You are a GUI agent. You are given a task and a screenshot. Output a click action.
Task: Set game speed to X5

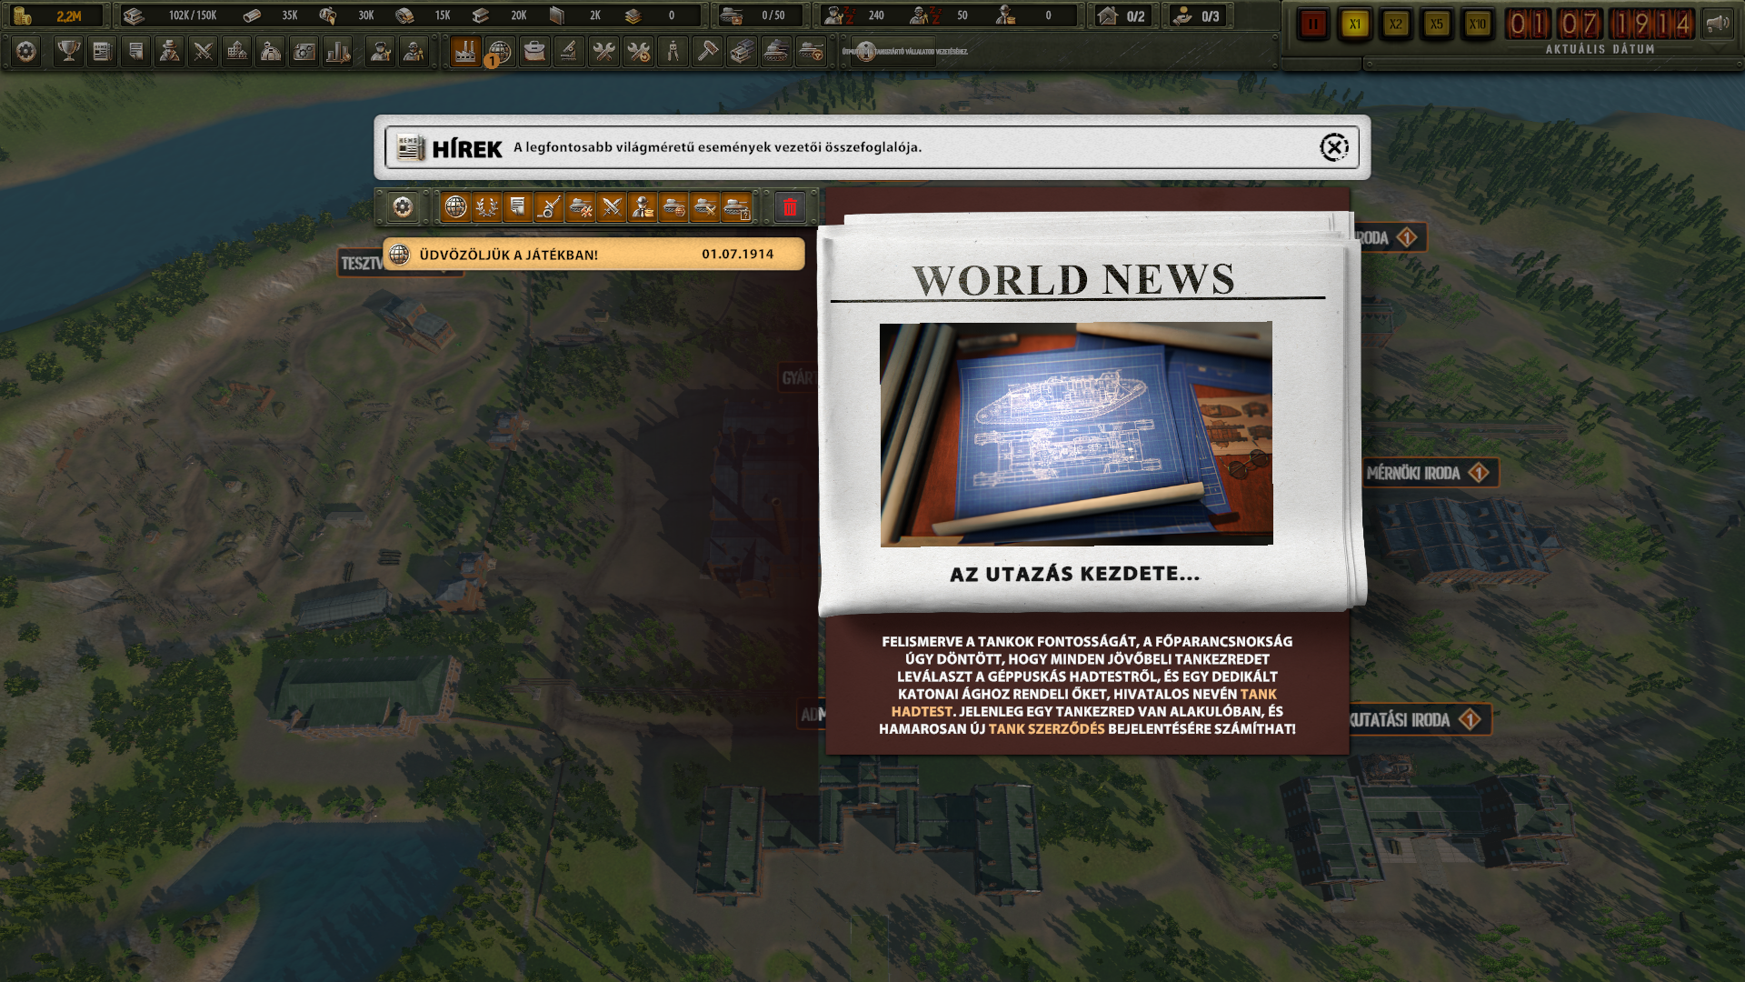pos(1436,25)
